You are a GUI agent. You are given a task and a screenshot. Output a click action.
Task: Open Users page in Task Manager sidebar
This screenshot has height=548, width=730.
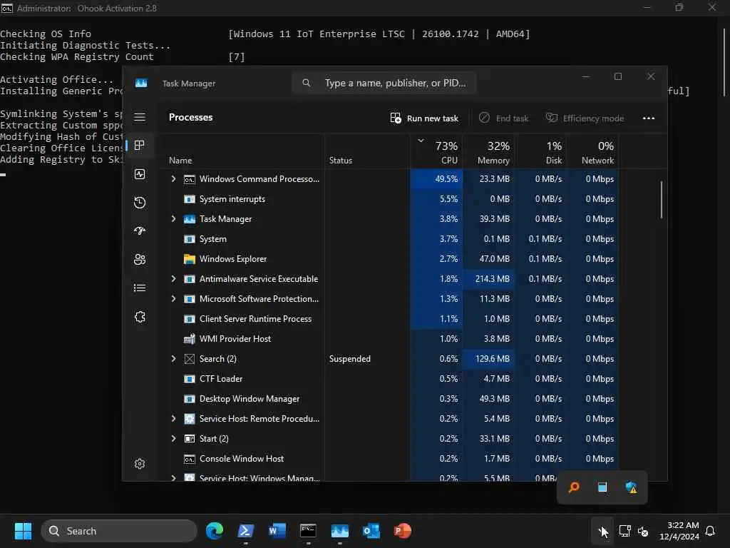(x=140, y=260)
